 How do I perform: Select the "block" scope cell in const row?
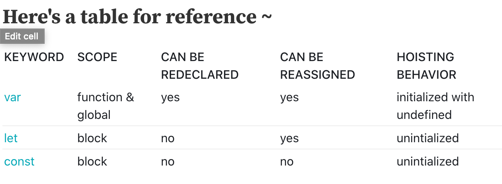[x=92, y=162]
